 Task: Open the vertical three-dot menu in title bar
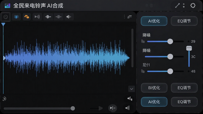(184, 6)
